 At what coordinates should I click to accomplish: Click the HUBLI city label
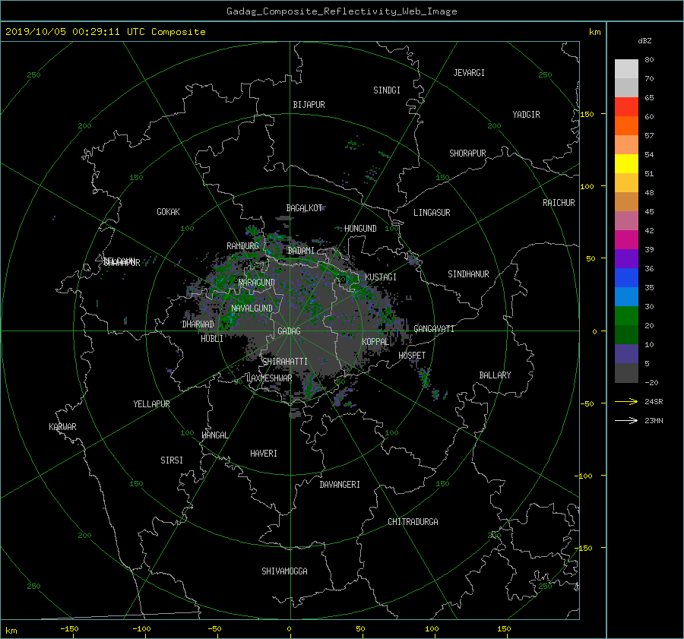pos(212,339)
